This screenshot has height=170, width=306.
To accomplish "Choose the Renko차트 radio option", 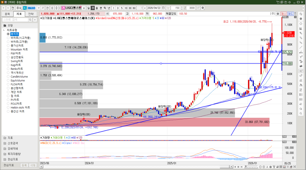I will [8, 69].
